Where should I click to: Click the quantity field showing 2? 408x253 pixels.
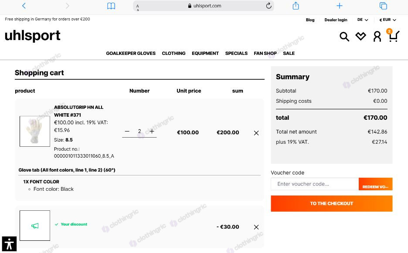[x=139, y=132]
